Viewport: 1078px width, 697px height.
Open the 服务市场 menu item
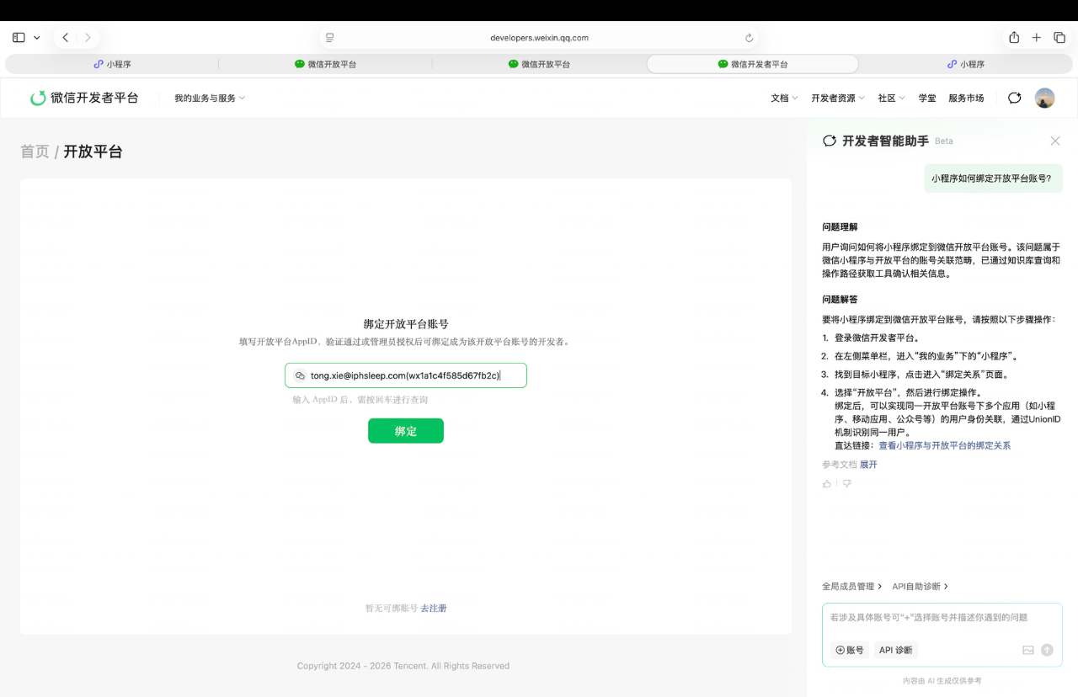coord(966,98)
